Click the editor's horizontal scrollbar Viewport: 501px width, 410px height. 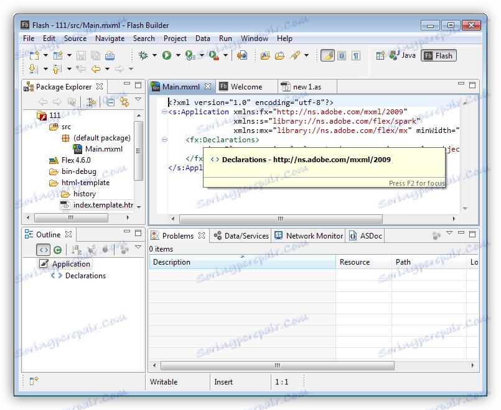click(x=280, y=219)
